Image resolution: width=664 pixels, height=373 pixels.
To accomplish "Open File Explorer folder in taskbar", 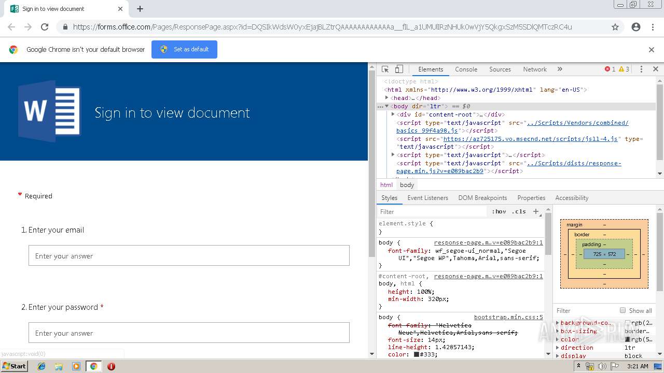I will pyautogui.click(x=59, y=366).
